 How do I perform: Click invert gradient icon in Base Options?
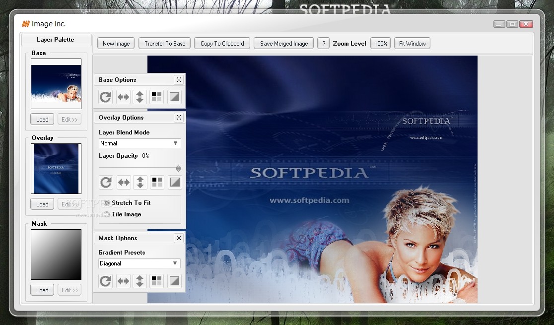(175, 97)
